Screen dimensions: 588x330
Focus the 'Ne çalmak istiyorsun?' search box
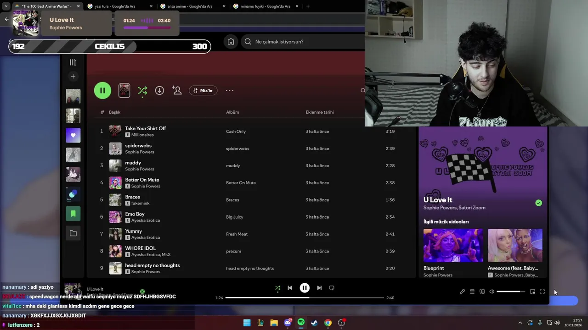point(303,42)
